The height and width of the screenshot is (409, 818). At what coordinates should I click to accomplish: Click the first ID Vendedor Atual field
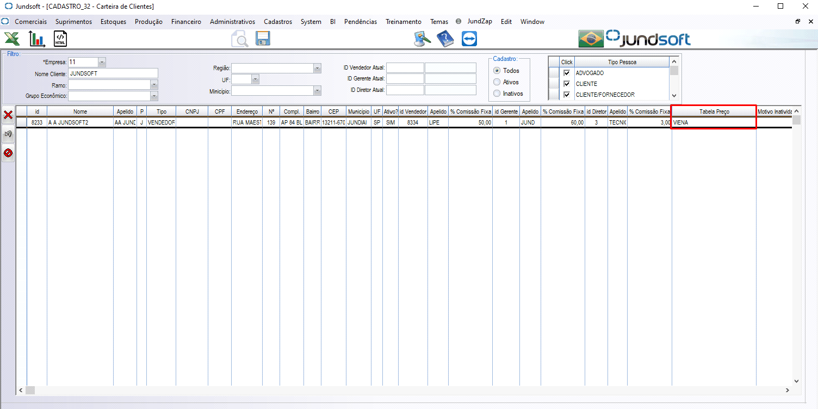click(405, 68)
